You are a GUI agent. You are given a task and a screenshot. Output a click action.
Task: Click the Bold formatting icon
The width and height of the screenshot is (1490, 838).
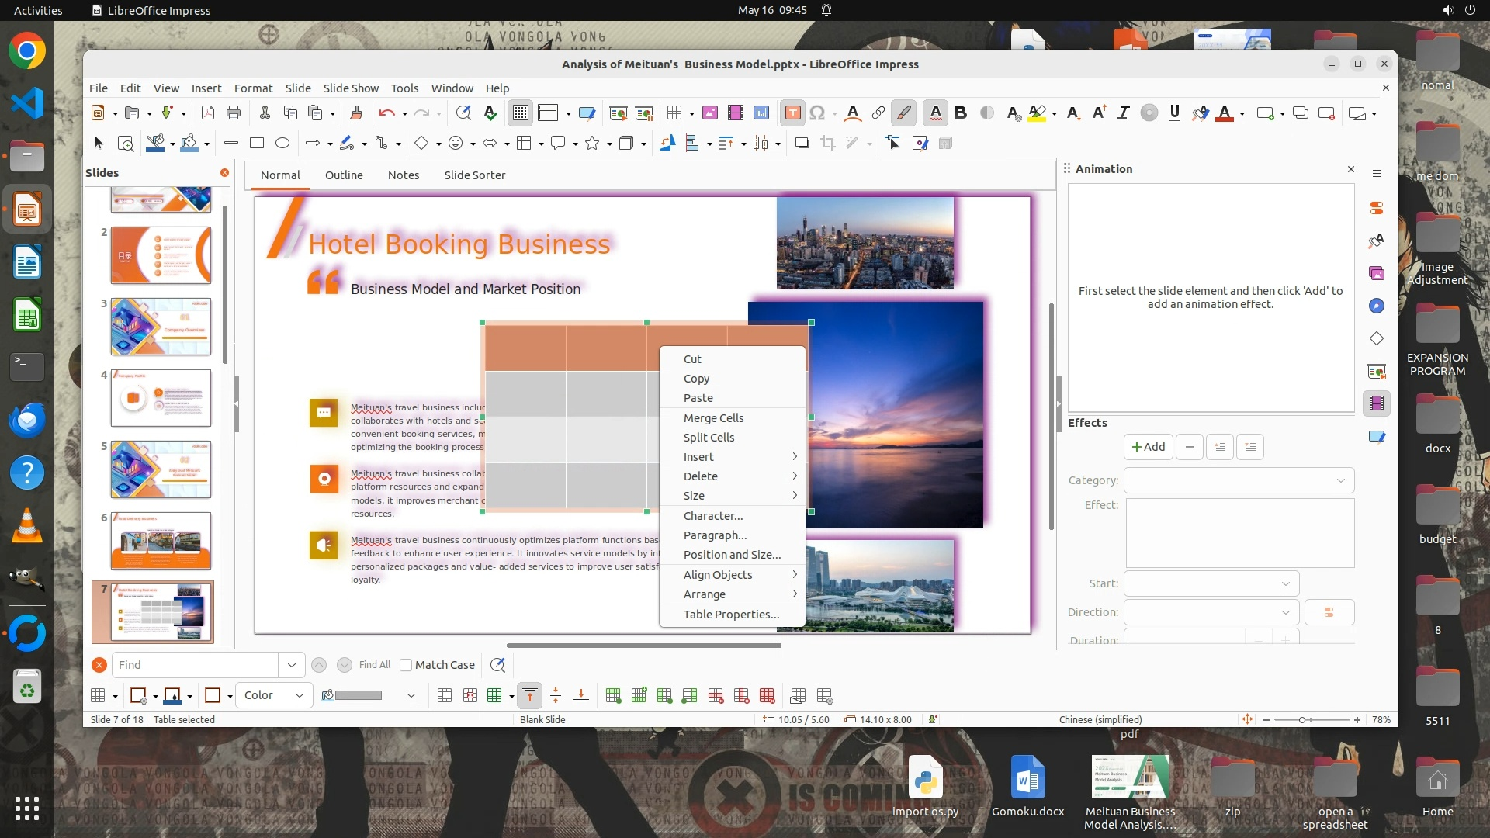coord(961,113)
